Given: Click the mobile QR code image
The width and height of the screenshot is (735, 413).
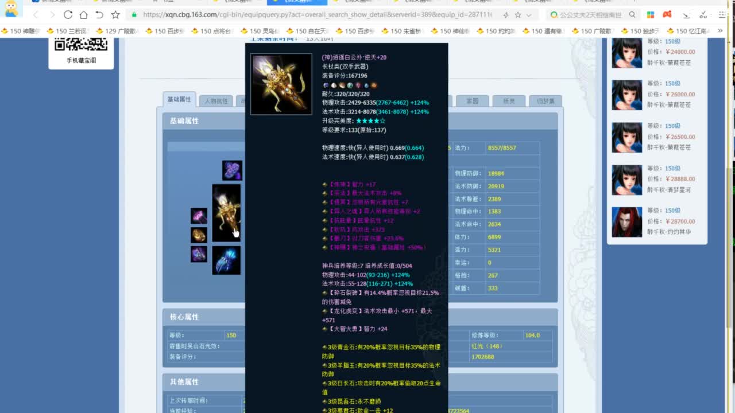Looking at the screenshot, I should pyautogui.click(x=81, y=45).
